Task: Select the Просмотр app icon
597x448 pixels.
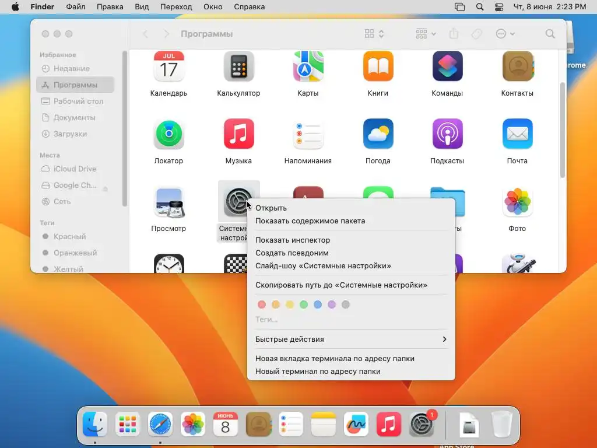Action: coord(168,202)
